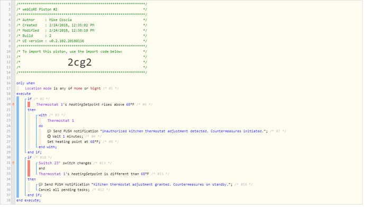Click the lightning bolt icon on line 31

pos(13,163)
